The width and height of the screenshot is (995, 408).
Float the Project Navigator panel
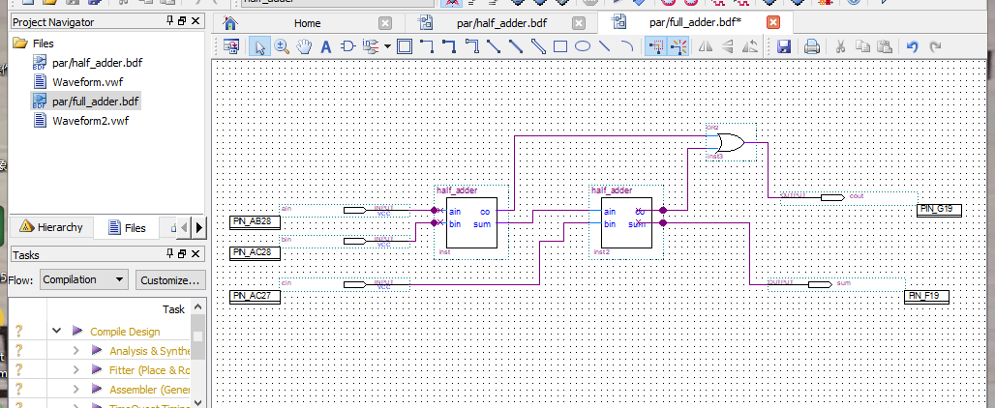(182, 21)
